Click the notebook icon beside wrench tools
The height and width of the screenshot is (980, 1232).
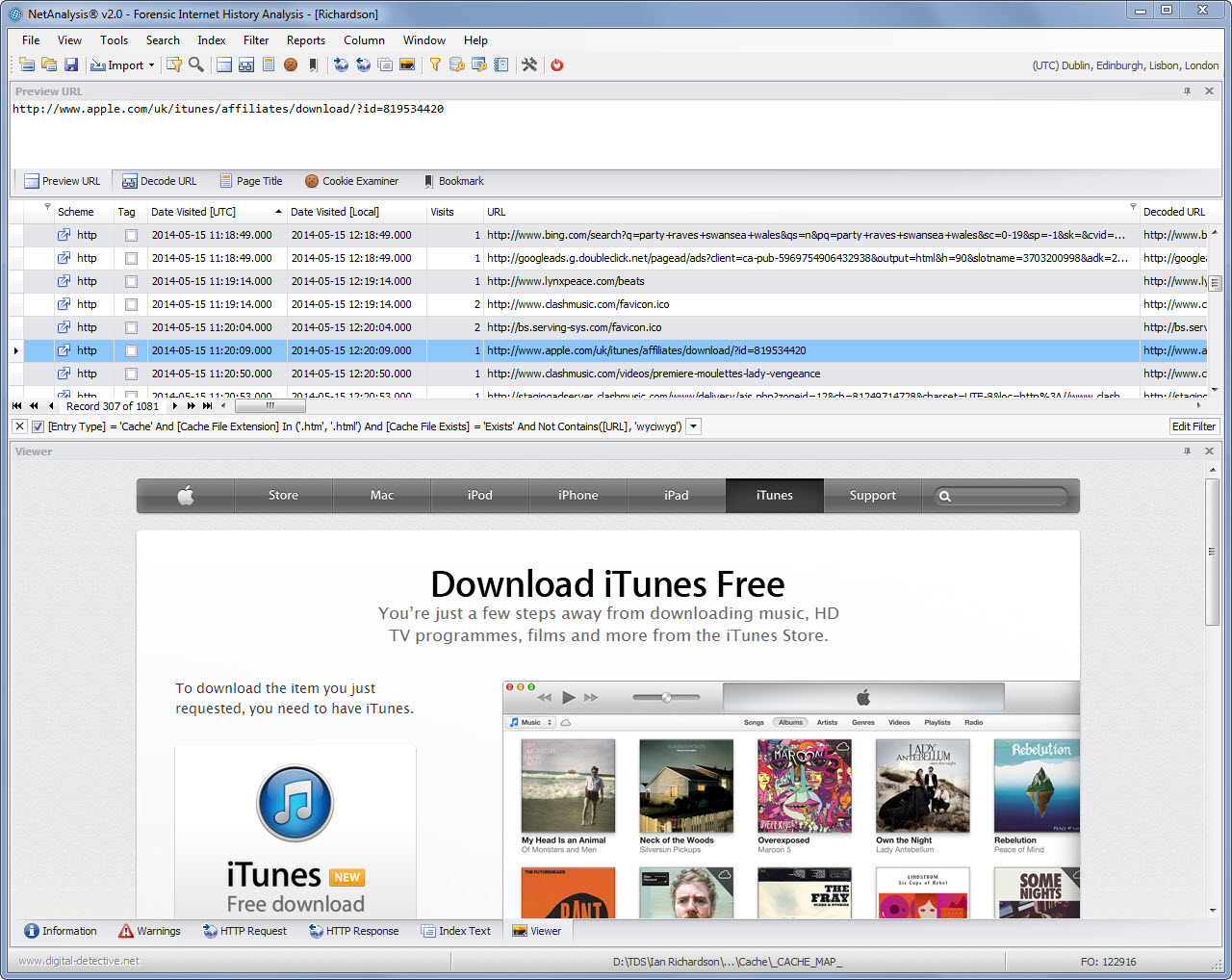501,64
